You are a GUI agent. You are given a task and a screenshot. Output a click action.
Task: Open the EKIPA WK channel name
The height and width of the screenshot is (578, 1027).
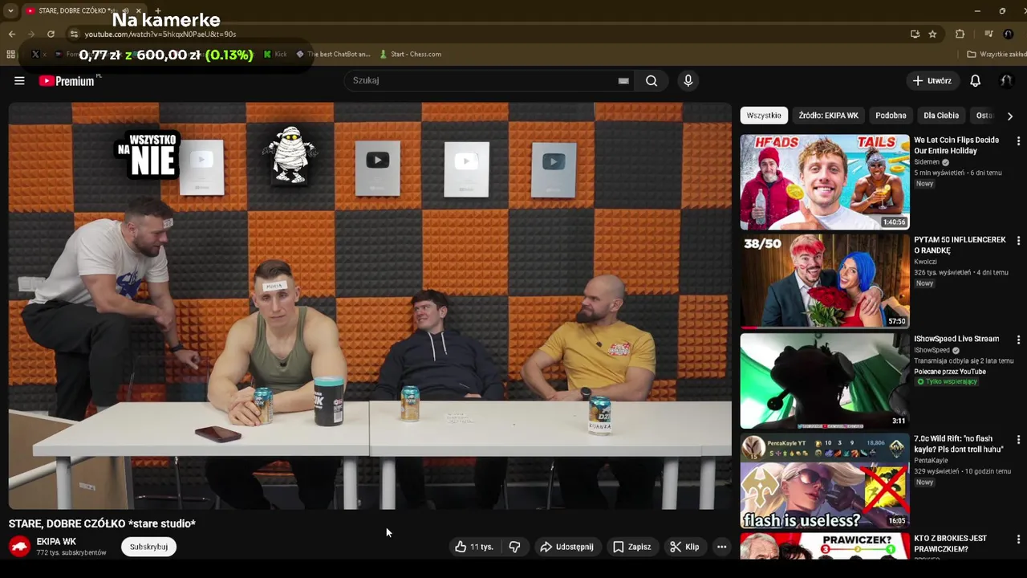pos(56,542)
